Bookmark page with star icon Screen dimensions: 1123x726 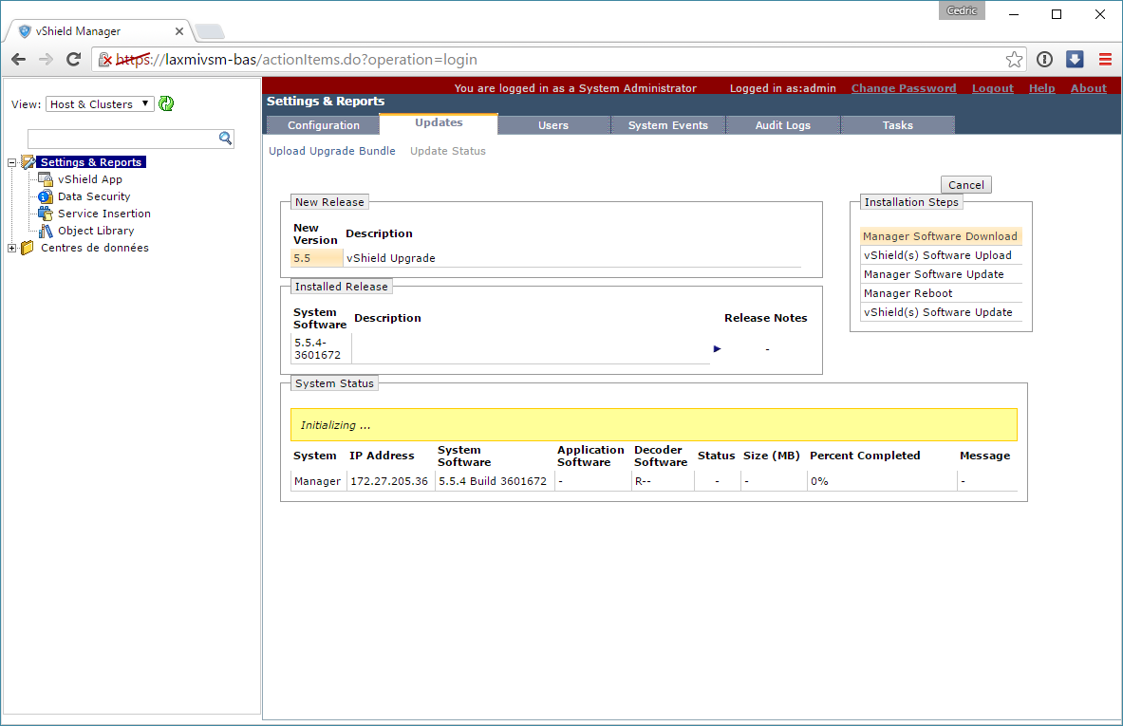coord(1014,60)
